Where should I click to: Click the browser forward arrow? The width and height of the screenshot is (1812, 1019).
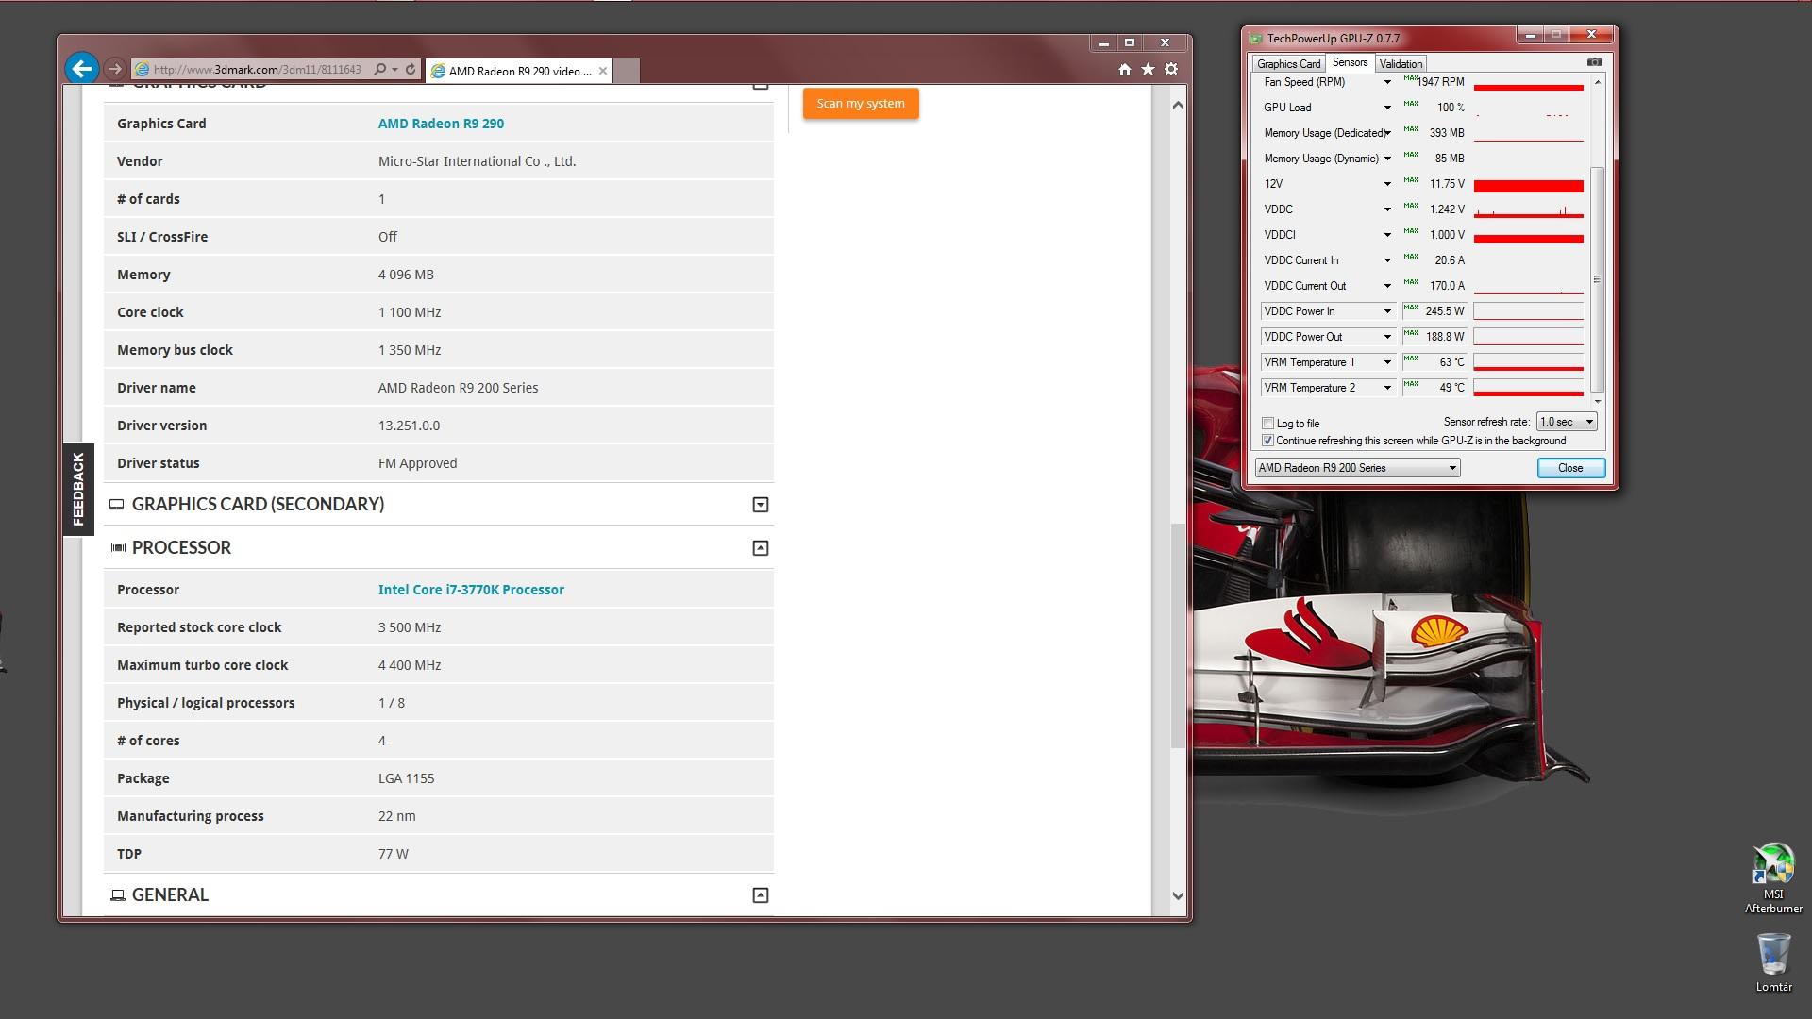click(115, 69)
